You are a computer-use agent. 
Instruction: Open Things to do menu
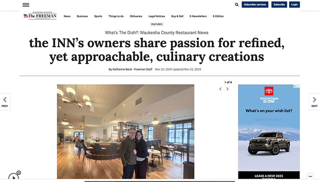point(116,16)
